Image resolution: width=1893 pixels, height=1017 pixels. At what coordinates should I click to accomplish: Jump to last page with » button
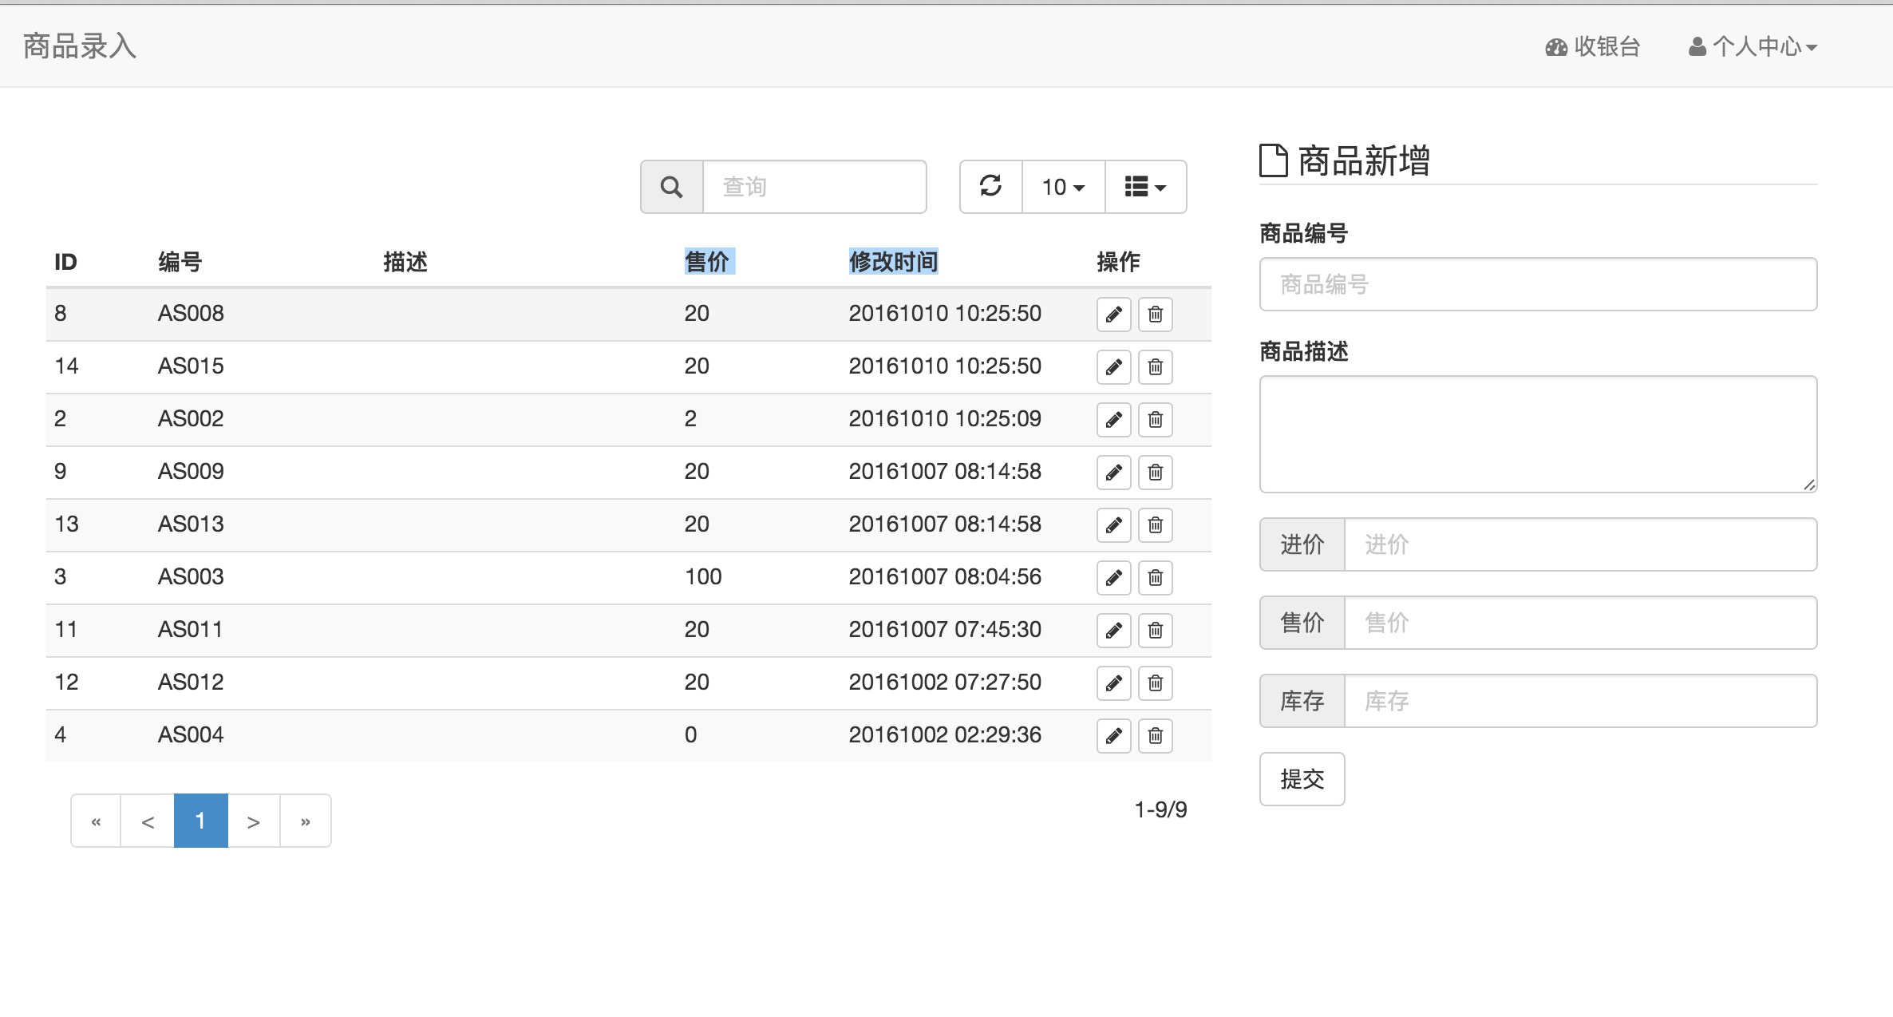305,821
